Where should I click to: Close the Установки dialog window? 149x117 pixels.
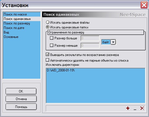[144, 5]
